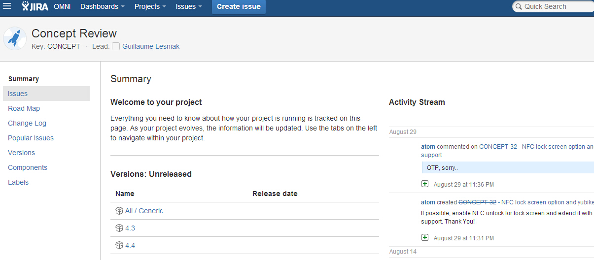594x260 pixels.
Task: Open the hamburger application menu
Action: [x=7, y=6]
